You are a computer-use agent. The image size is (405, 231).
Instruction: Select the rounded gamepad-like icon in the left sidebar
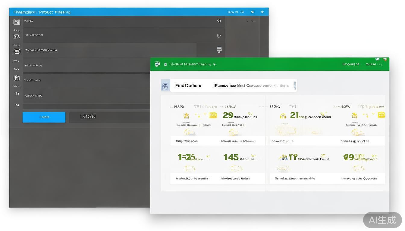tap(17, 51)
